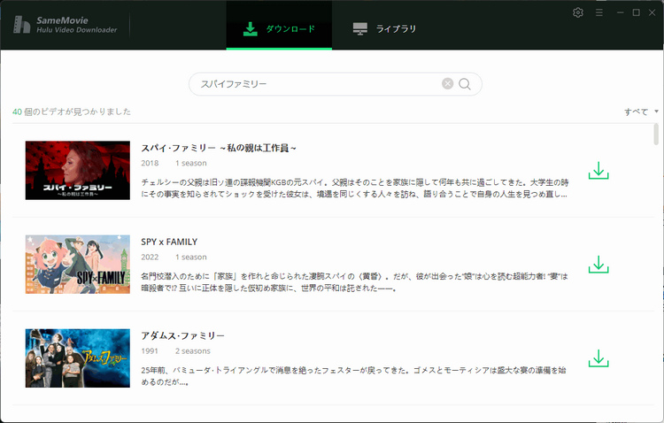664x423 pixels.
Task: Click the title SPY x FAMILY
Action: [169, 242]
